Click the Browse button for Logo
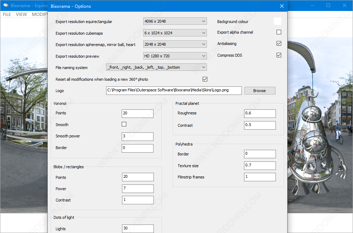 (x=260, y=91)
